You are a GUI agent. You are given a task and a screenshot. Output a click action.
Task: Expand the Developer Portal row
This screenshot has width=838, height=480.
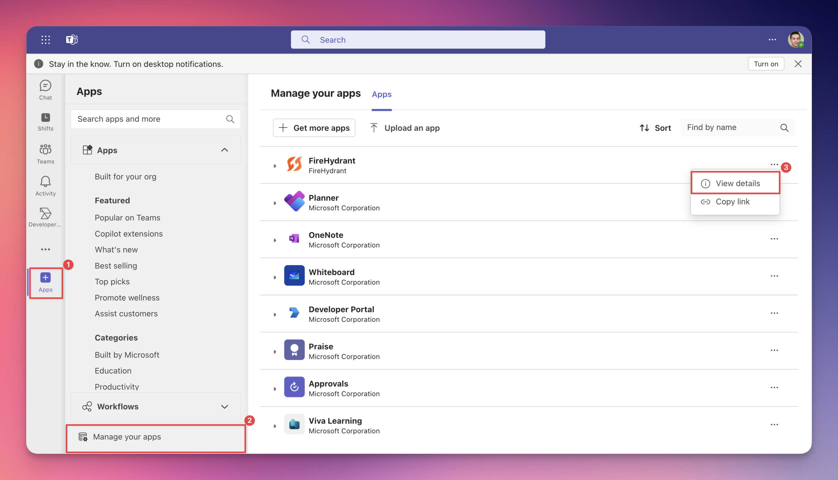tap(274, 314)
